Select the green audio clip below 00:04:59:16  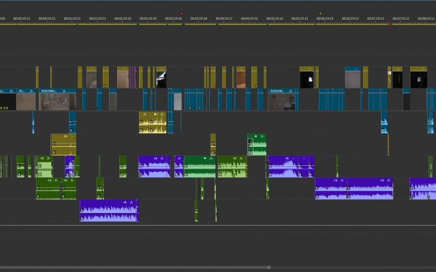(x=257, y=144)
